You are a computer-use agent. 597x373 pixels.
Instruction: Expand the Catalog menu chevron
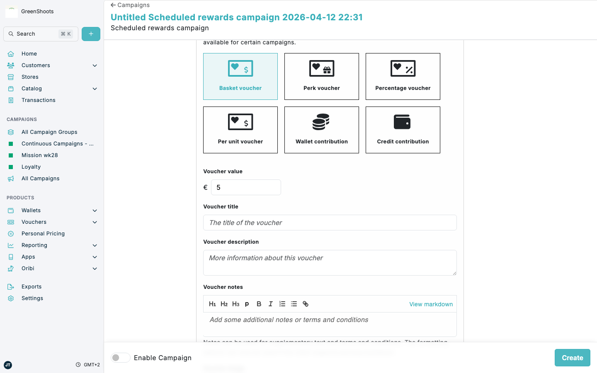(95, 89)
